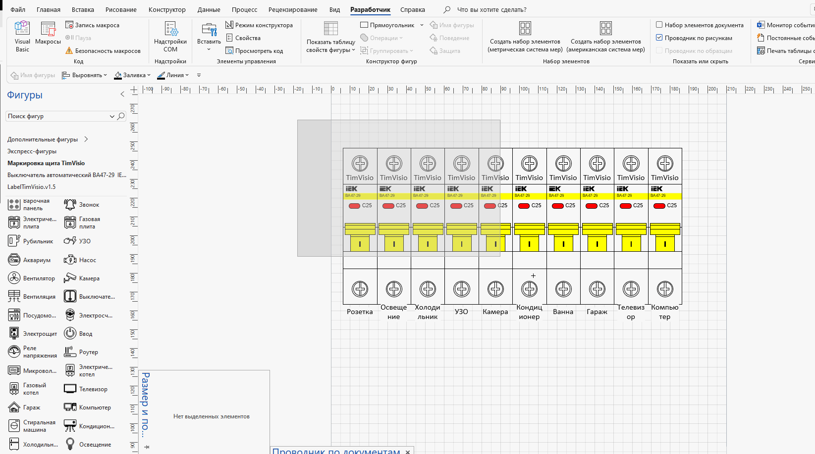Screen dimensions: 815x454
Task: Select the Рубильник switch shape
Action: click(x=31, y=241)
